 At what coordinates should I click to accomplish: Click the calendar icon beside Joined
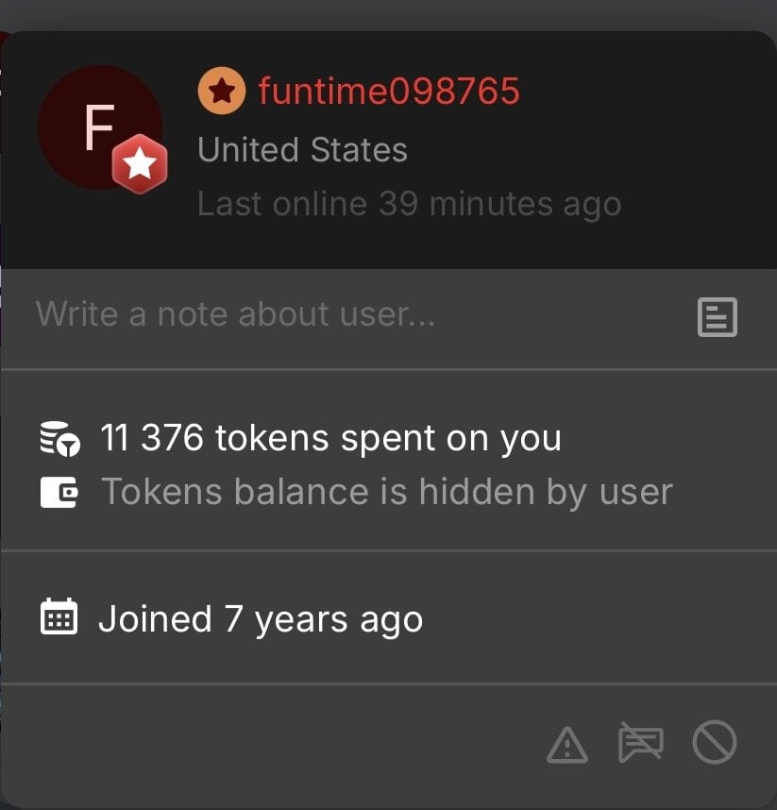[x=59, y=618]
